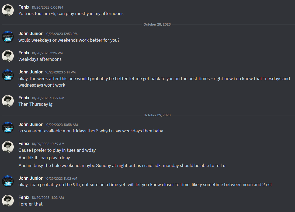This screenshot has height=212, width=295.
Task: Click the Fenix username above 'Then Thursday ig'
Action: (24, 98)
